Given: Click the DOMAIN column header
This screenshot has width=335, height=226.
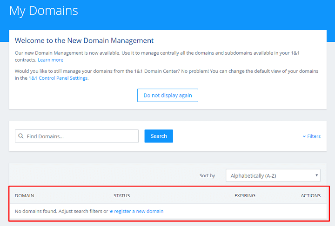Looking at the screenshot, I should point(25,196).
